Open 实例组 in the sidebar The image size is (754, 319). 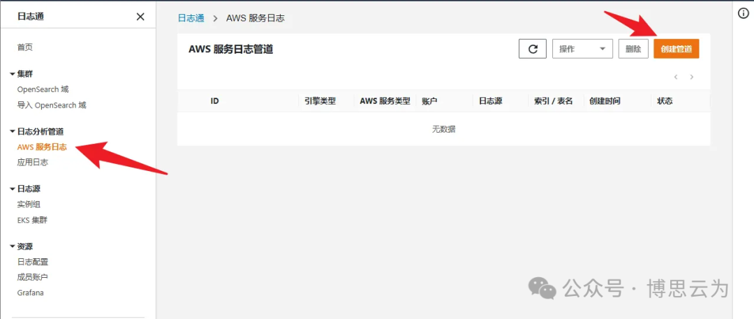[x=29, y=205]
